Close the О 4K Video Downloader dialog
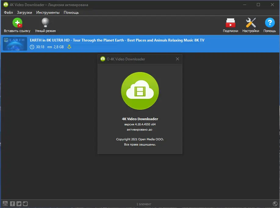The image size is (280, 208). (x=177, y=59)
